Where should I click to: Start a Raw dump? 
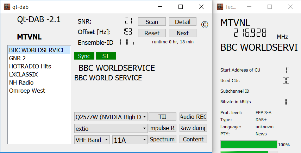[x=193, y=128]
